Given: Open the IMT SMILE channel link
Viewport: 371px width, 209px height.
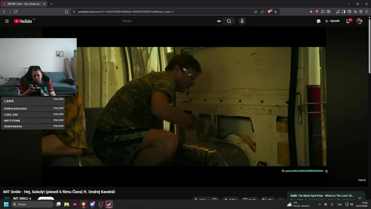Looking at the screenshot, I should tap(21, 199).
